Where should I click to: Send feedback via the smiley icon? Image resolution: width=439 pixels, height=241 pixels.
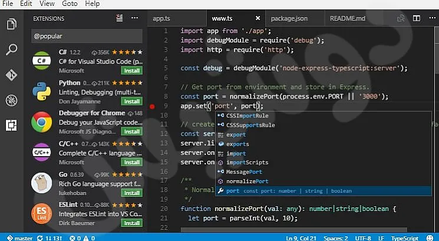pyautogui.click(x=431, y=238)
